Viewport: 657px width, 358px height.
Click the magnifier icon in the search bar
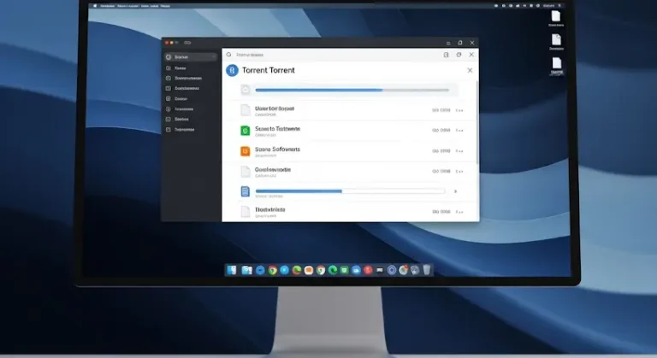point(228,55)
